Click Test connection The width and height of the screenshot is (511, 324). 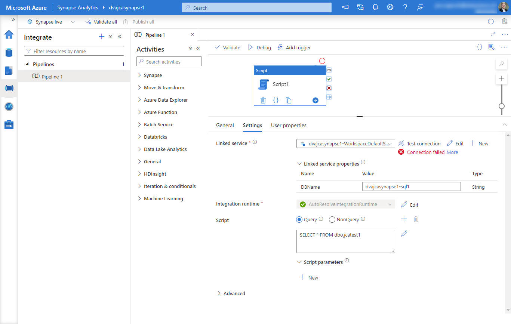pyautogui.click(x=419, y=144)
